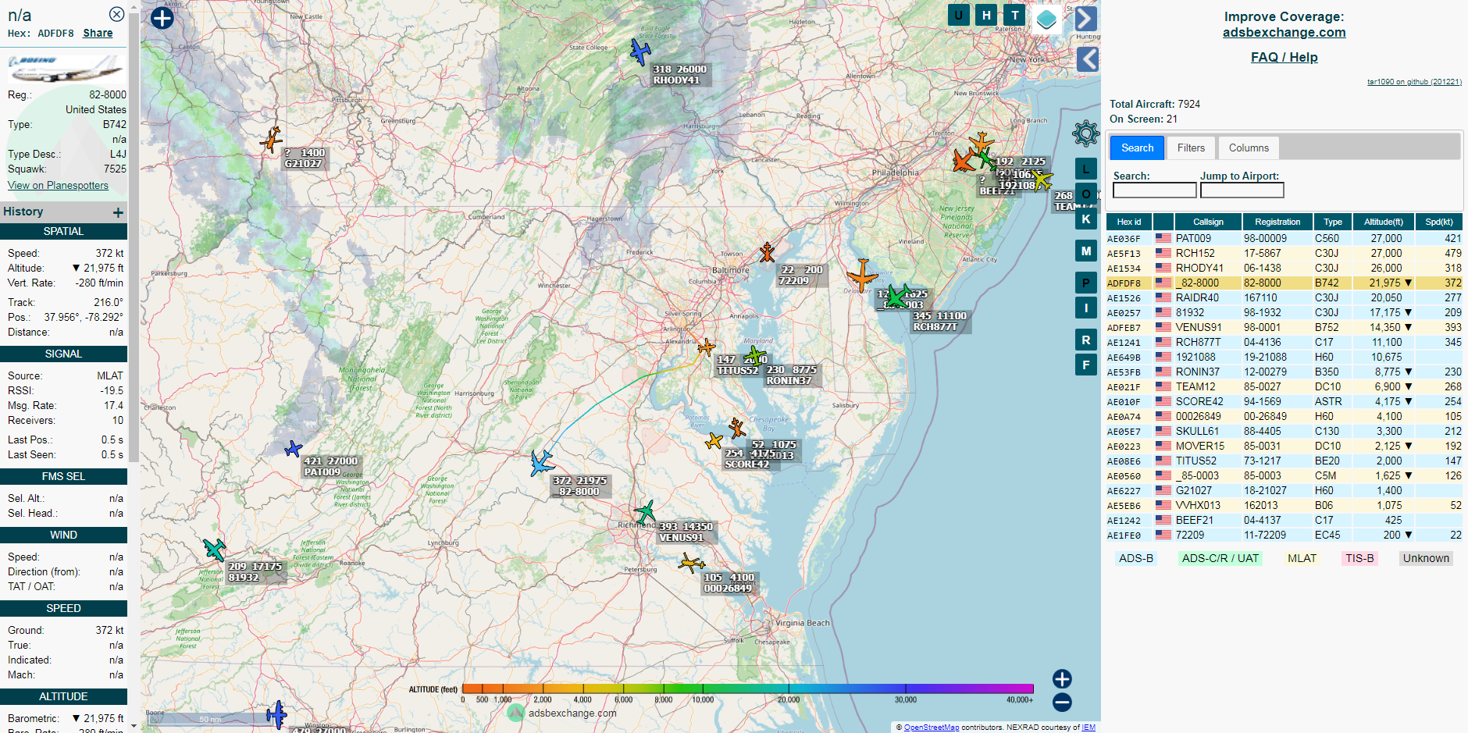Click the F map button
Screen dimensions: 1468x733
(1086, 365)
